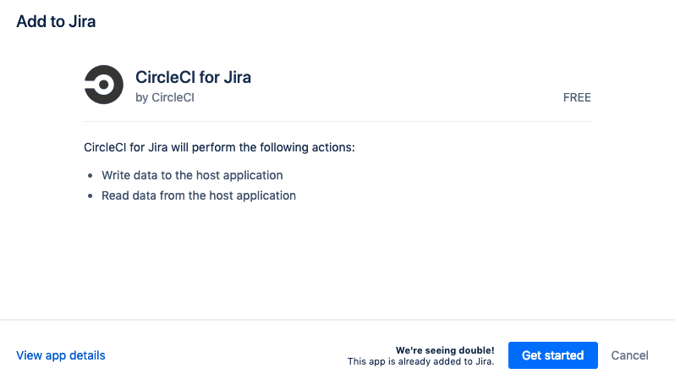The image size is (675, 390).
Task: Click the will perform the following actions sentence
Action: coord(219,147)
